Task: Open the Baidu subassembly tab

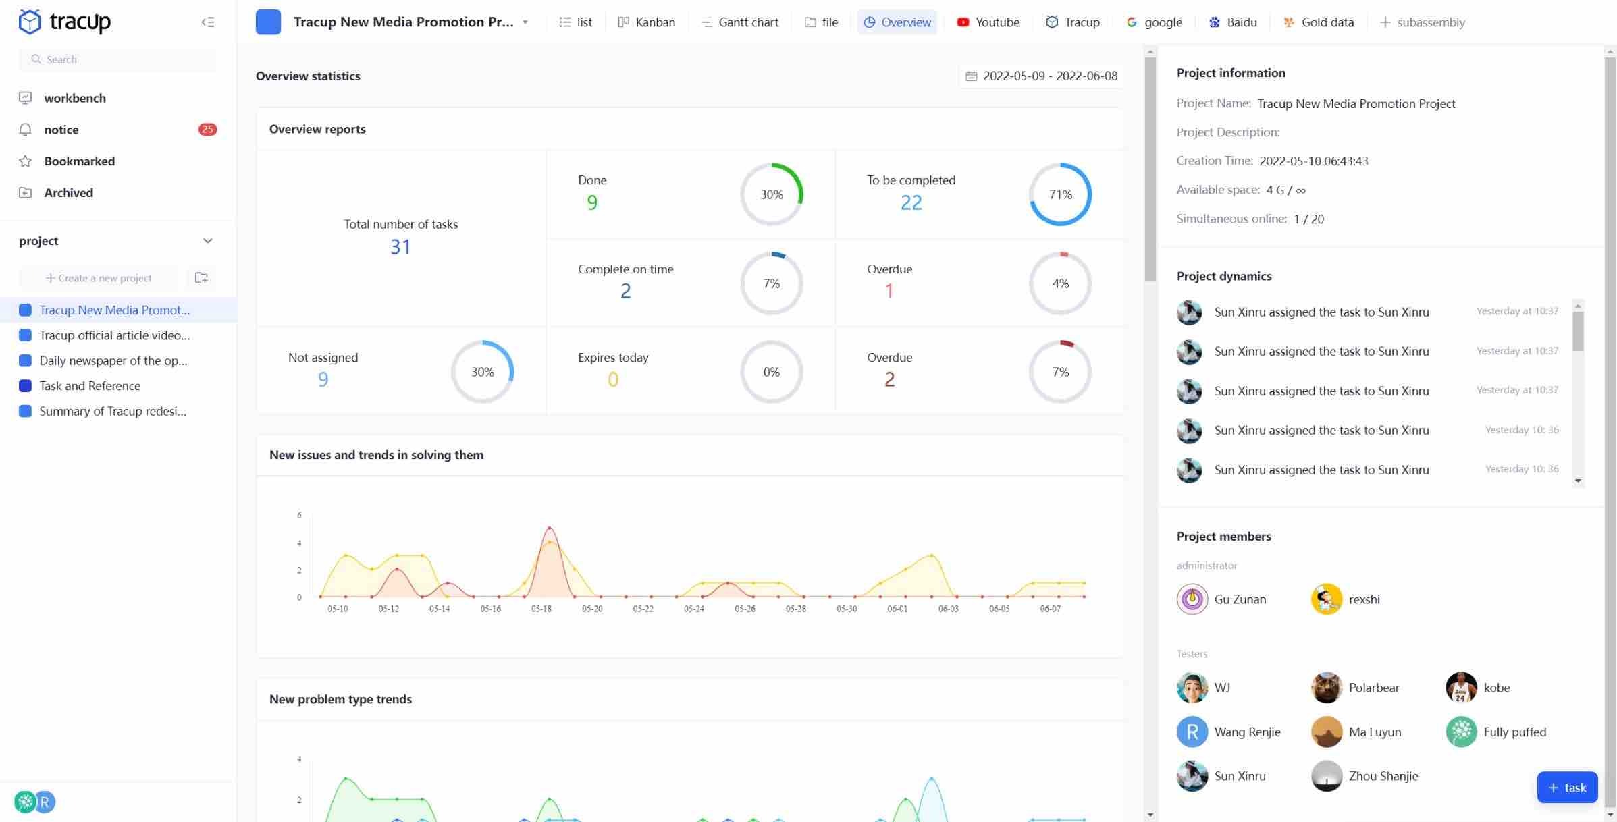Action: 1232,22
